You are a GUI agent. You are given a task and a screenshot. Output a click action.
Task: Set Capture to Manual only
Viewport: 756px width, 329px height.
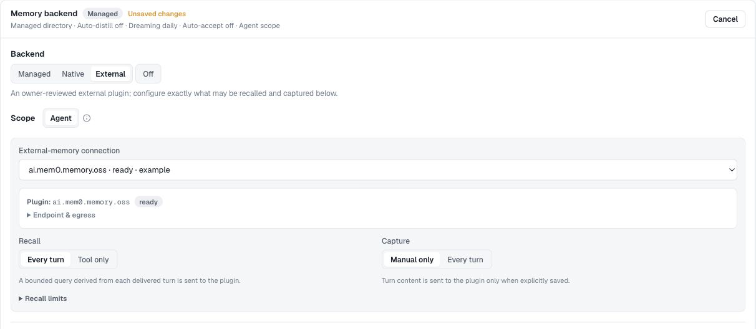click(x=412, y=260)
